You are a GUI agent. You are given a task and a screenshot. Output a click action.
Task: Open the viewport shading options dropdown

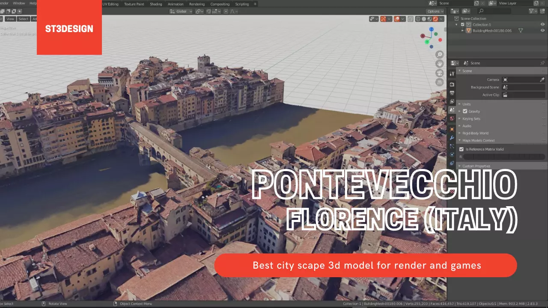pyautogui.click(x=441, y=19)
